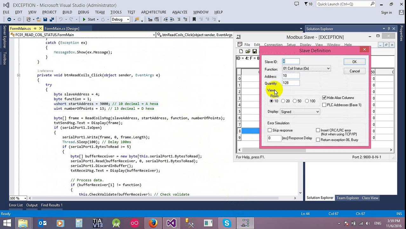This screenshot has height=229, width=406.
Task: Open the Output tab
Action: pyautogui.click(x=32, y=205)
